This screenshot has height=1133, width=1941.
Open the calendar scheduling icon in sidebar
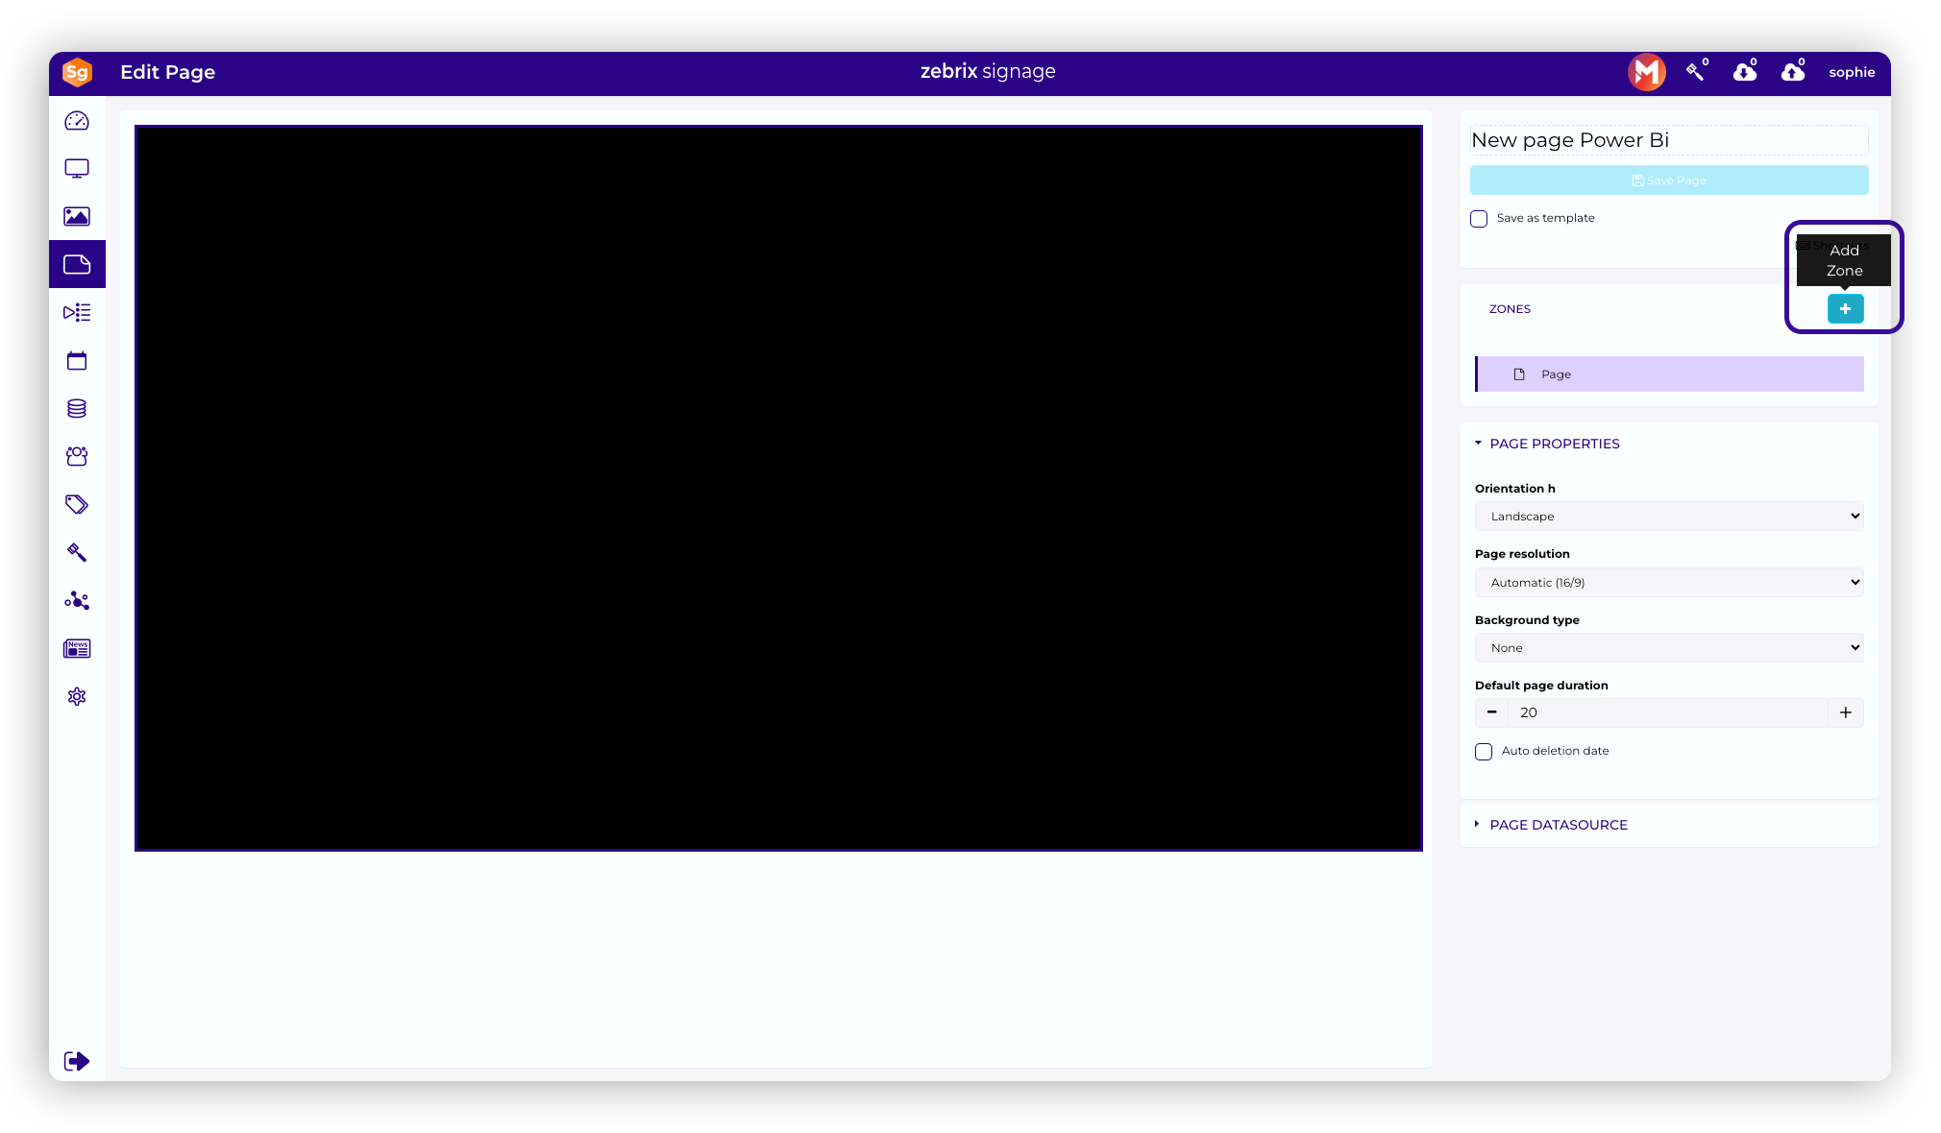[77, 361]
